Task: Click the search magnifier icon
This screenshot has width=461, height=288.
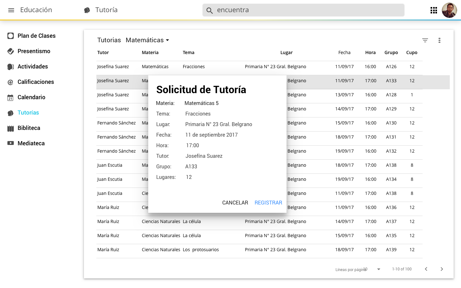Action: pos(210,11)
